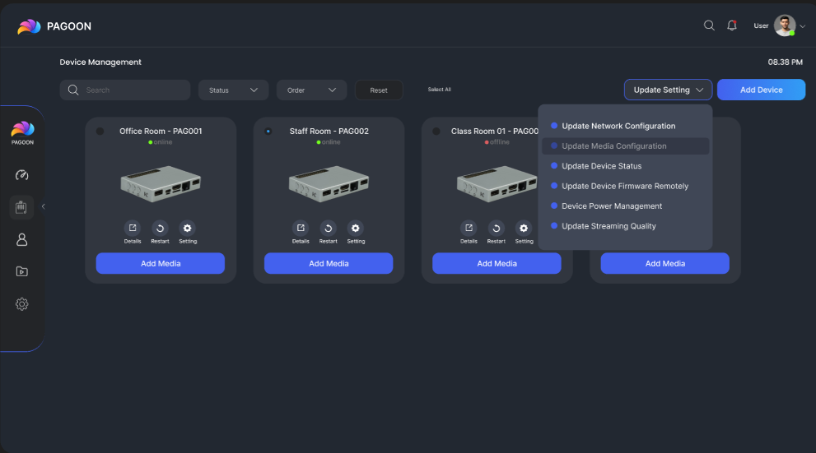Select the Office Room - PAG001 radio button
The width and height of the screenshot is (816, 453).
100,132
